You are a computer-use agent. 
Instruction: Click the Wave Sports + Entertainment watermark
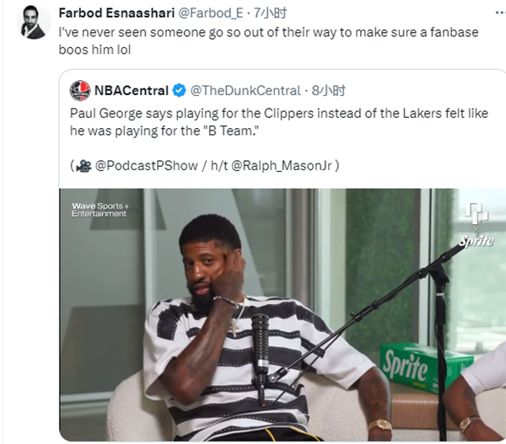(x=100, y=210)
